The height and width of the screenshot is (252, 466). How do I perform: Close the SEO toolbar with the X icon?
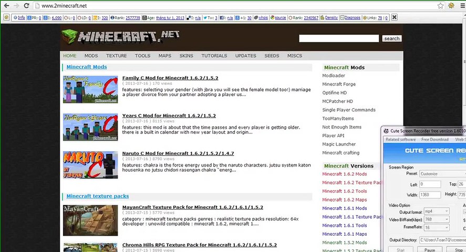(x=394, y=17)
